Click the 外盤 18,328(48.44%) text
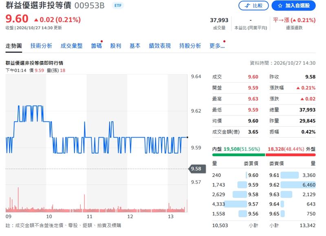The image size is (326, 236). point(291,149)
